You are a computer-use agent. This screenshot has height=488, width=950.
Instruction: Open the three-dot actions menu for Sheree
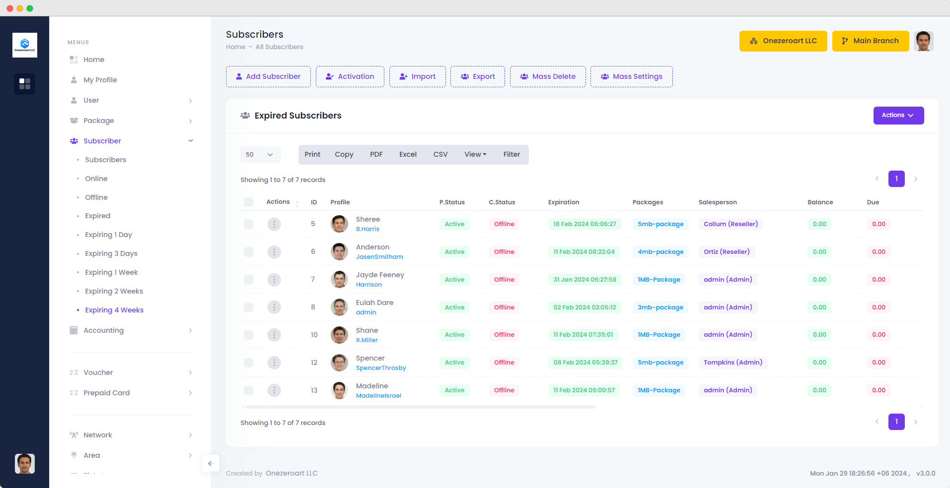(274, 224)
